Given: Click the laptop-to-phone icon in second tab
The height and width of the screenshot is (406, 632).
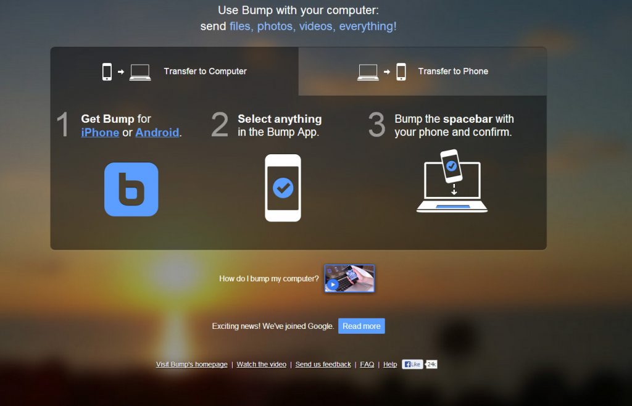Looking at the screenshot, I should [381, 72].
